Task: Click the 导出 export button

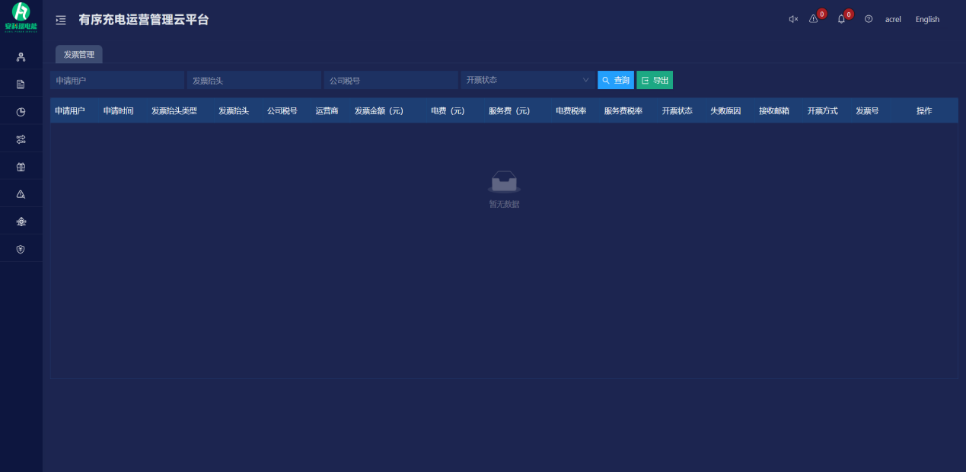Action: click(x=655, y=80)
